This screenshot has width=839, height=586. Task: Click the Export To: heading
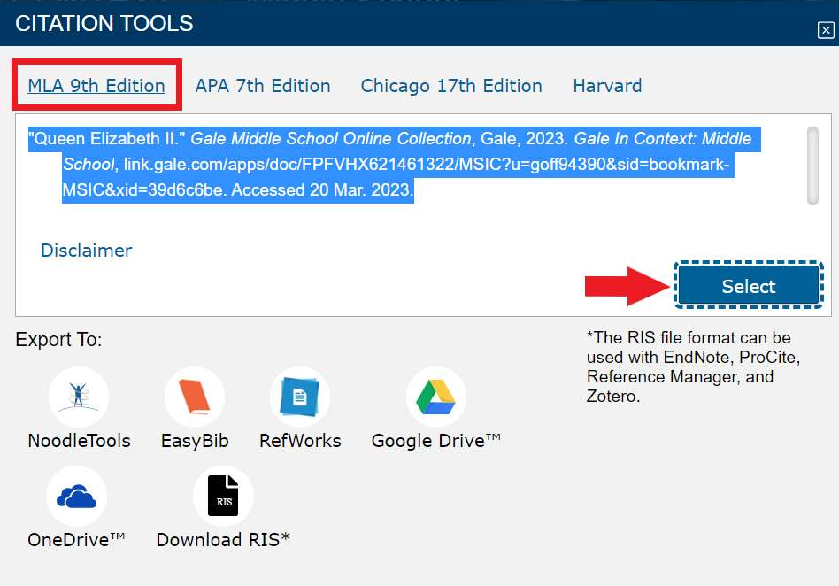point(58,339)
